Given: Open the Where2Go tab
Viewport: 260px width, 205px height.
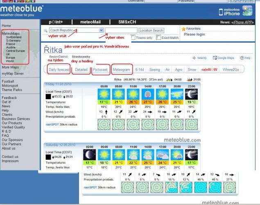Looking at the screenshot, I should point(231,70).
